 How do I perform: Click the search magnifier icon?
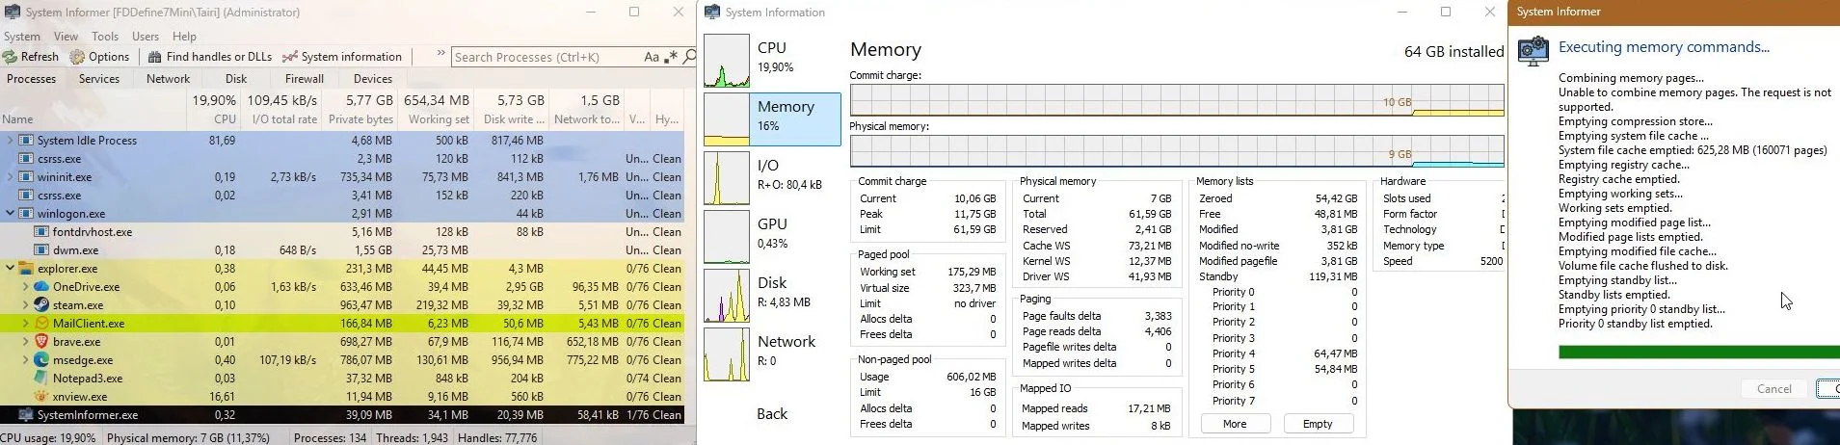[689, 57]
